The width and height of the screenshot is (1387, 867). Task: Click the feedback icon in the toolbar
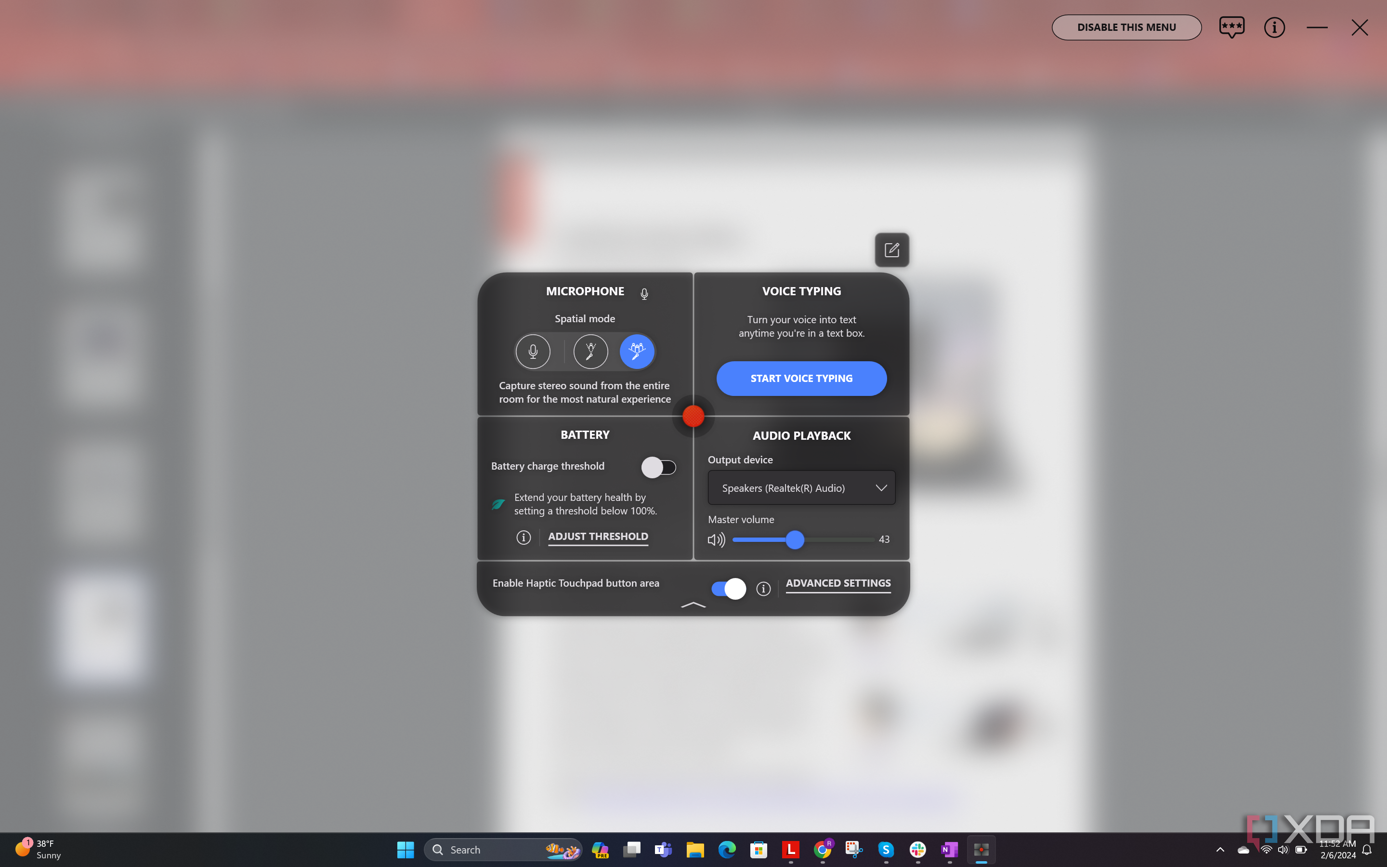click(1231, 27)
